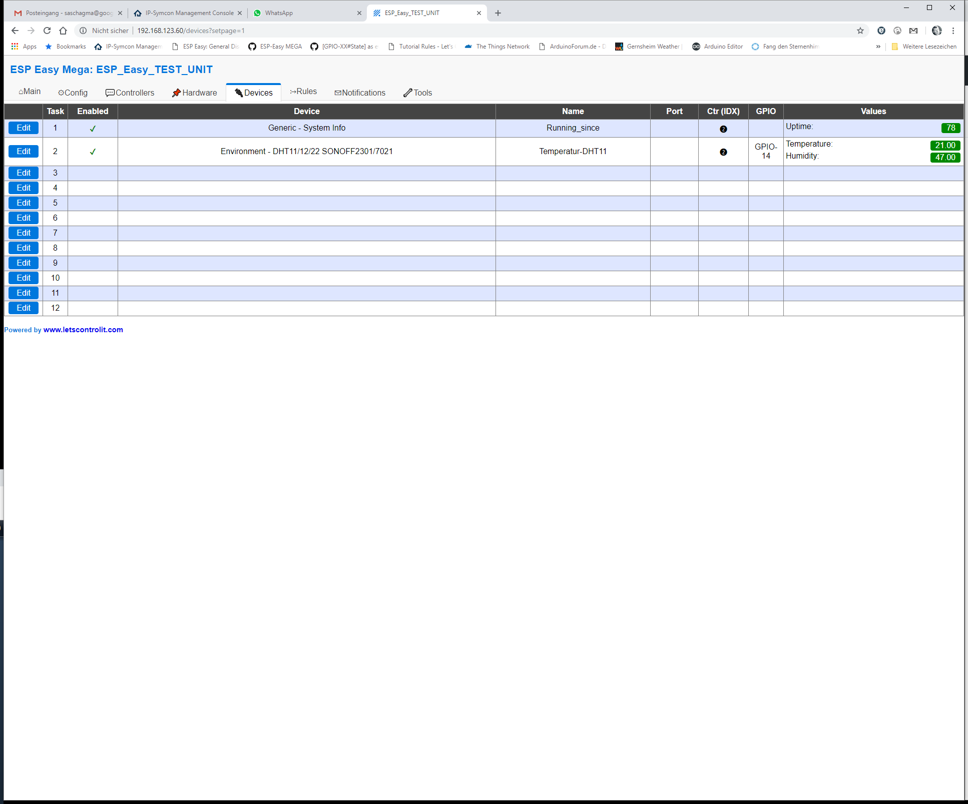Open Gmail via the envelope extension icon
The height and width of the screenshot is (804, 968).
pos(913,31)
